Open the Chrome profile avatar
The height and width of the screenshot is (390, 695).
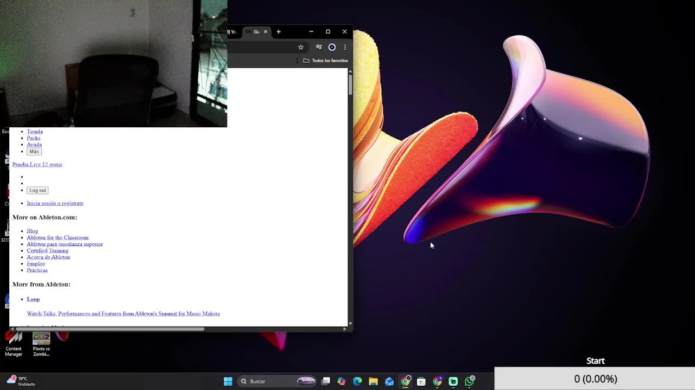[332, 47]
